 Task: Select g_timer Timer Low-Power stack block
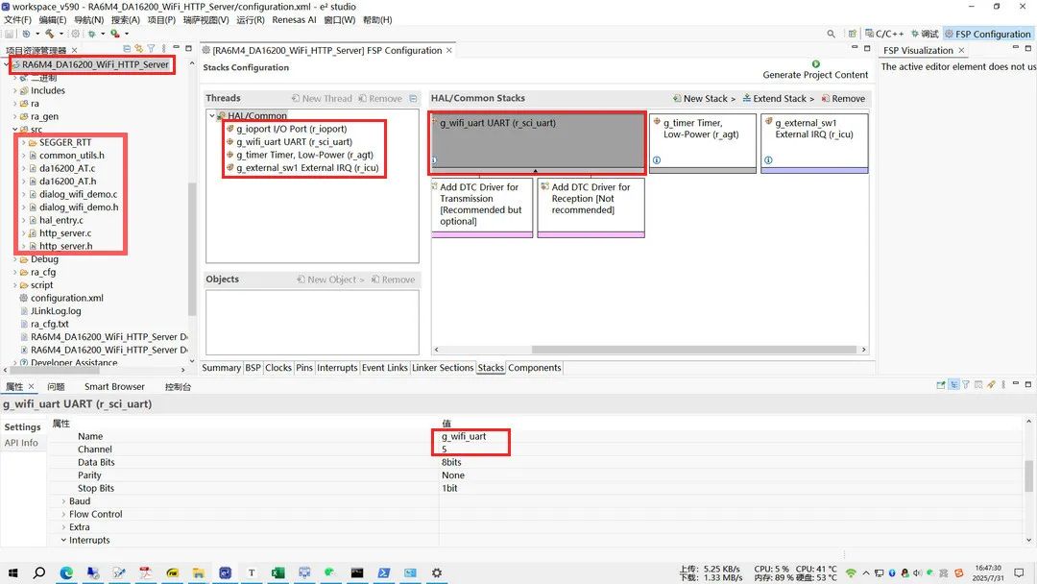click(x=702, y=143)
